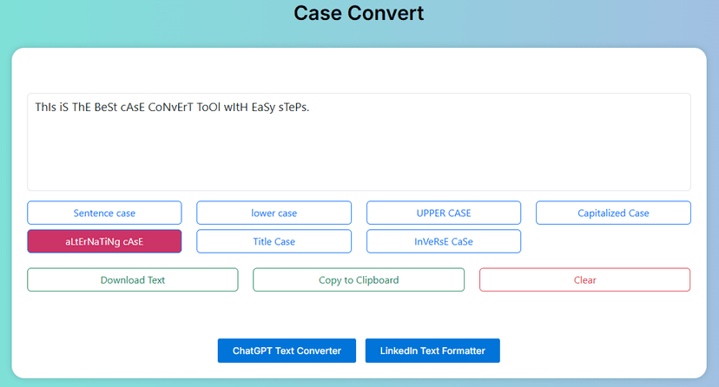Apply Sentence case to the text
The height and width of the screenshot is (387, 719).
(104, 213)
